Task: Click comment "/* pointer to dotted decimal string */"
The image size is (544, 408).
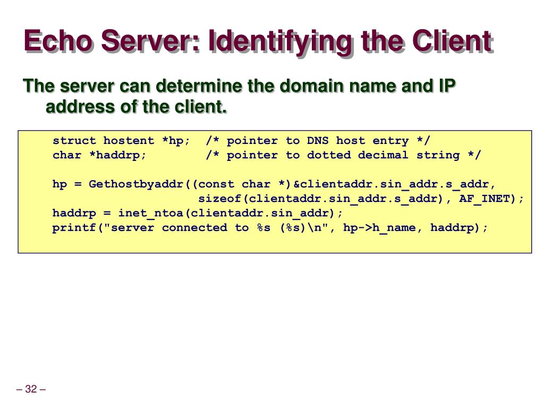Action: [343, 155]
